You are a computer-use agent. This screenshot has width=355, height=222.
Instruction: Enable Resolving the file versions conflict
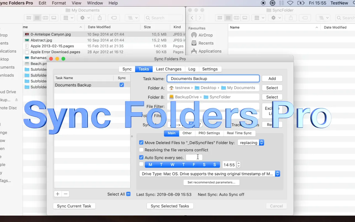[141, 150]
